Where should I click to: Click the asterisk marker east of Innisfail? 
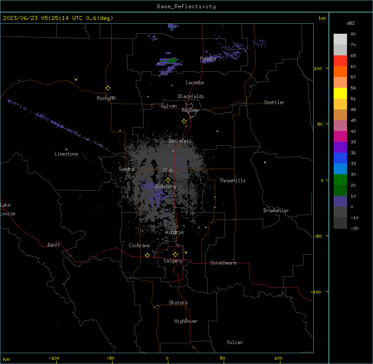[217, 131]
